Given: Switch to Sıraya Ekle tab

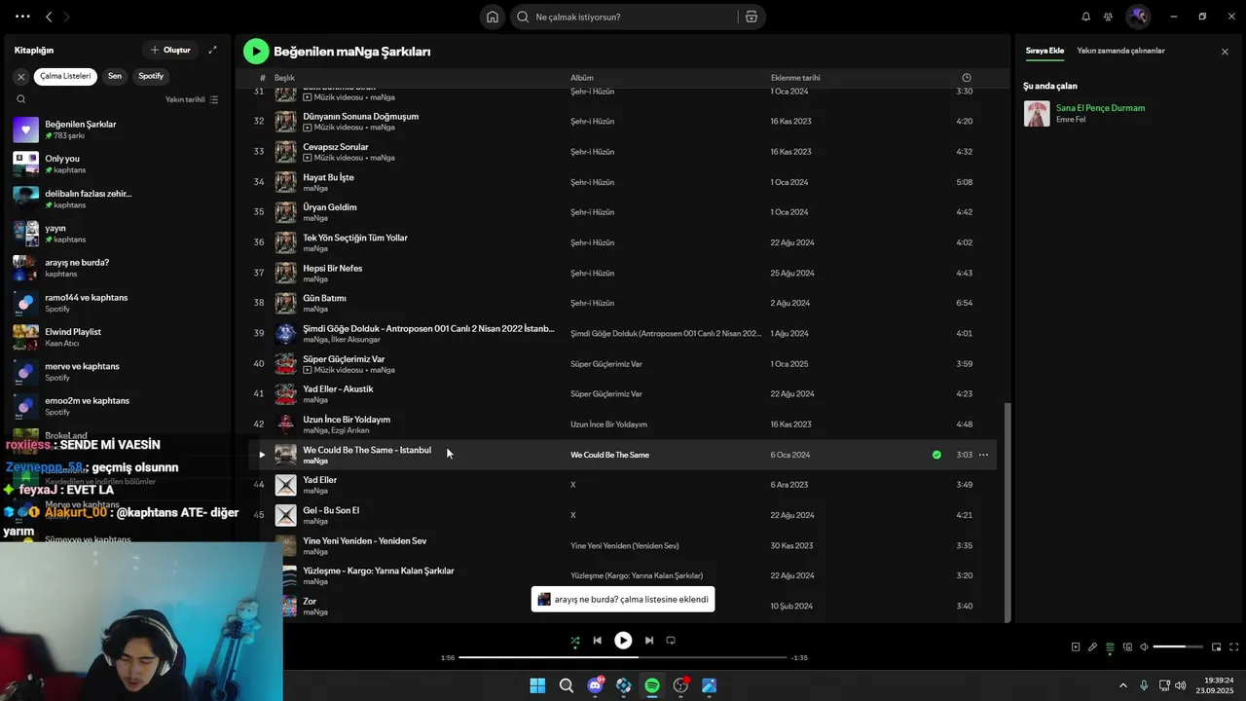Looking at the screenshot, I should point(1044,51).
